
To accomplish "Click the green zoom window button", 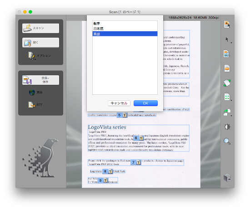I will click(x=30, y=12).
